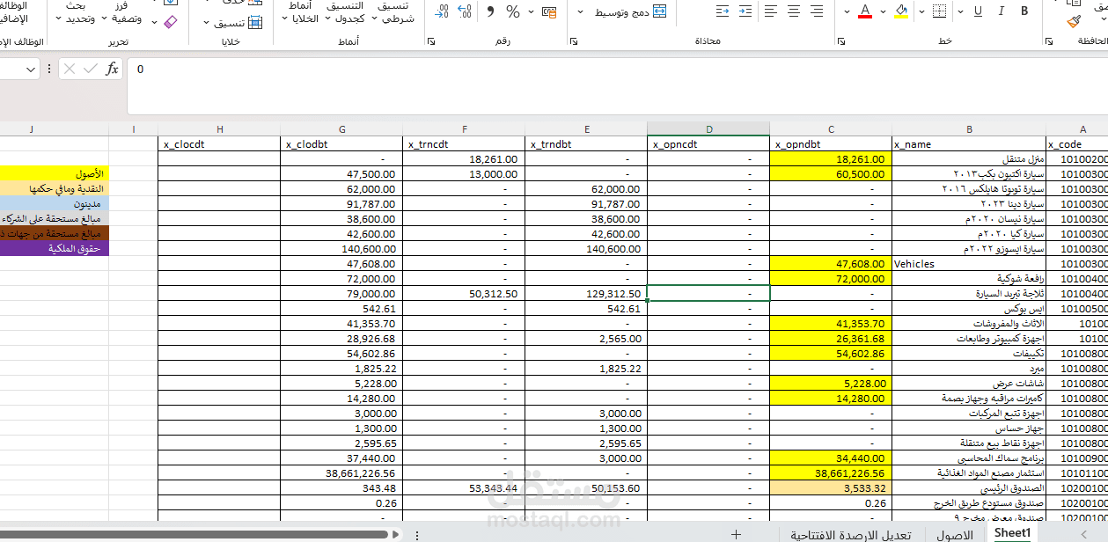Toggle bold formatting in the font group
Image resolution: width=1108 pixels, height=542 pixels.
pos(1024,11)
